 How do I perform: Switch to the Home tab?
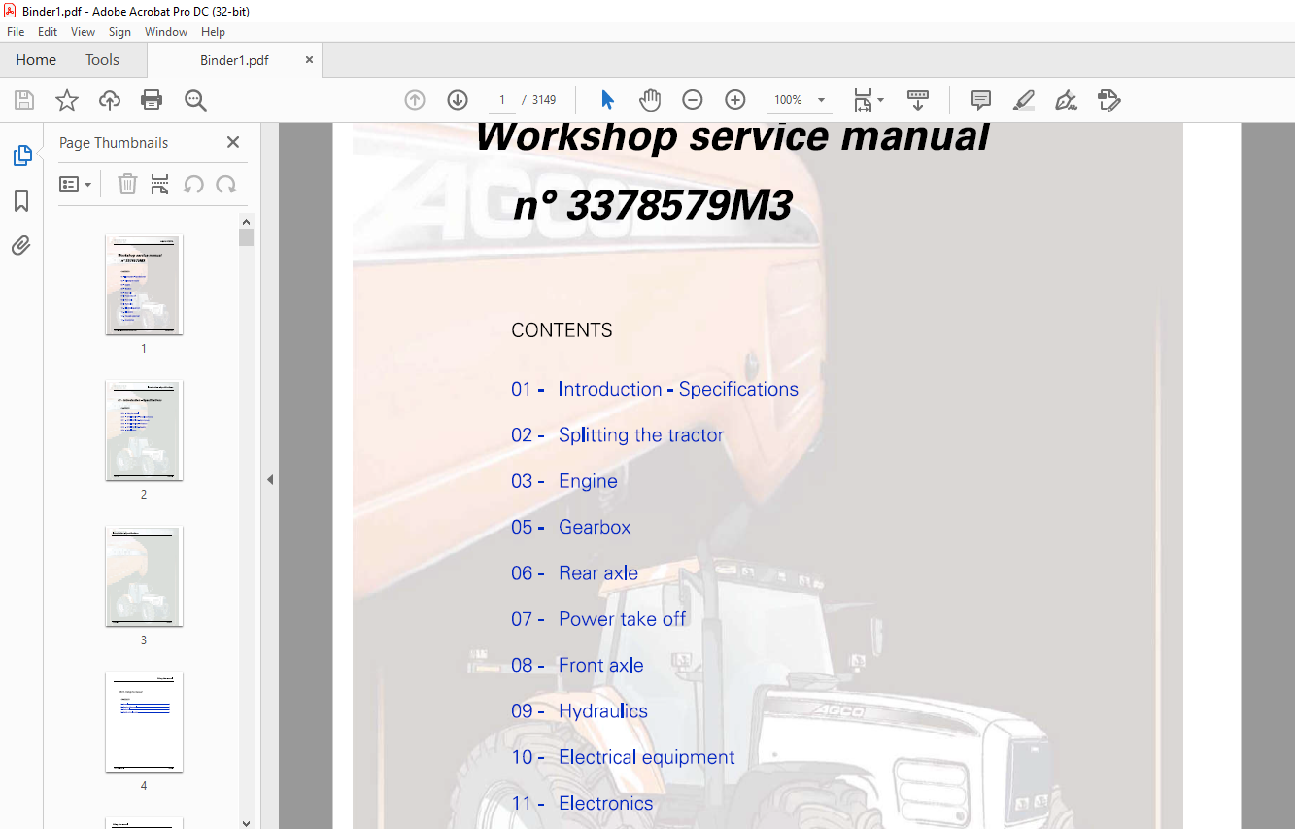(36, 60)
